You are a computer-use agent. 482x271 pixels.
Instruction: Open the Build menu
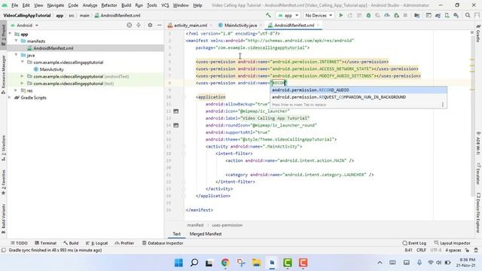[x=126, y=5]
